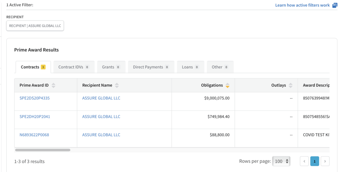Switch to the Loans tab
This screenshot has height=172, width=339.
[190, 67]
